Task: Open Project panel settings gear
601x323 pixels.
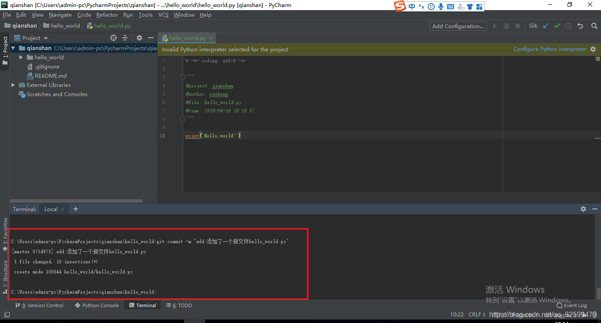Action: (139, 38)
